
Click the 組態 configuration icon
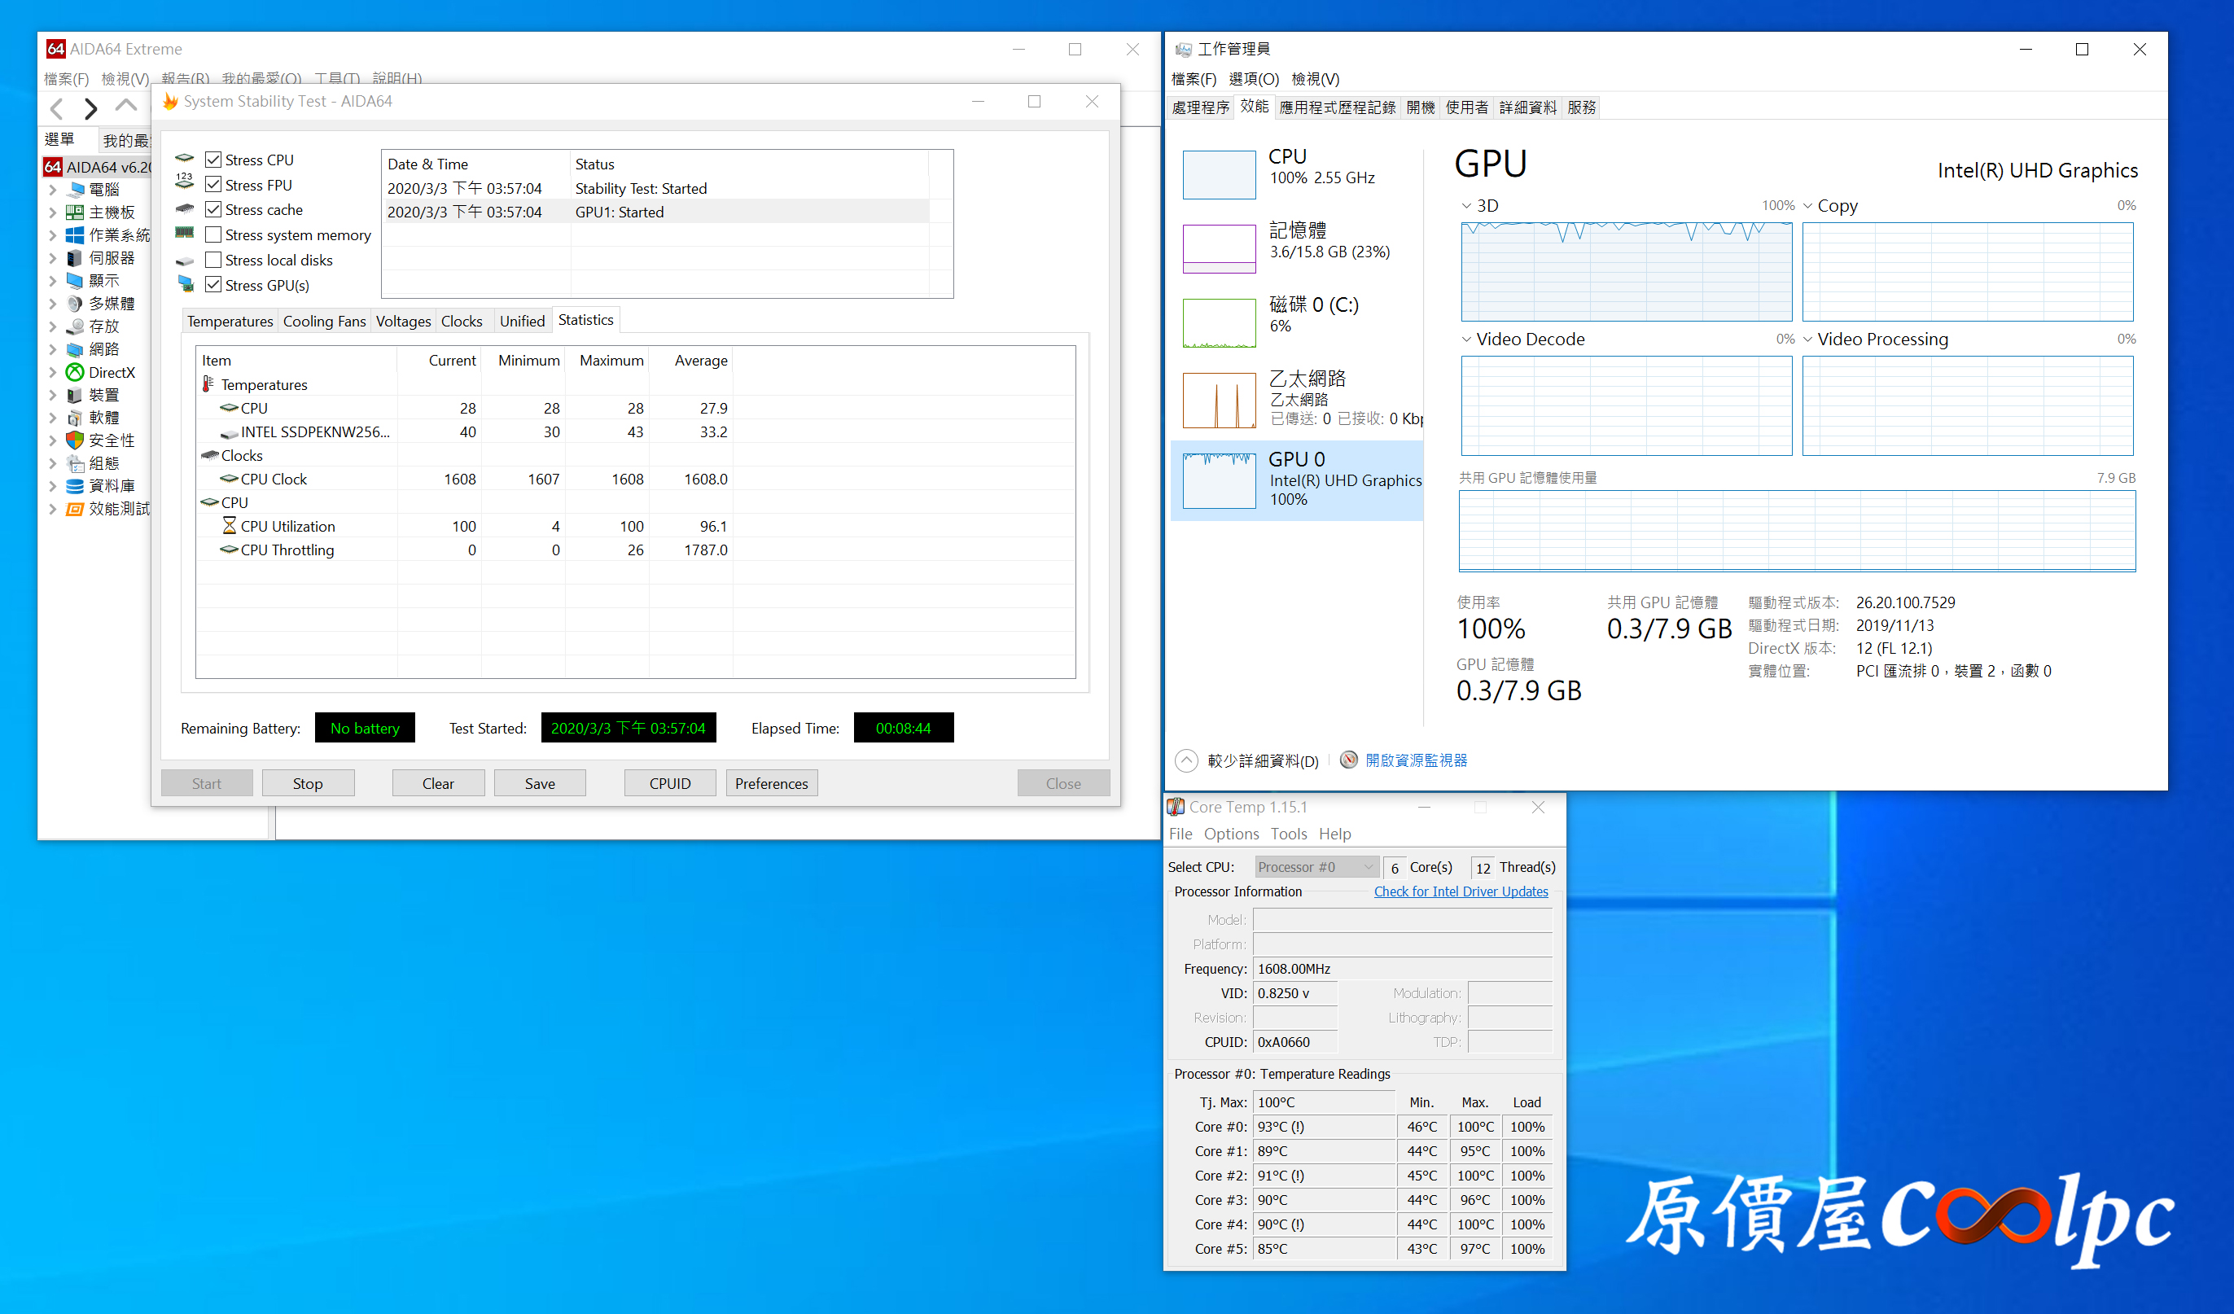point(77,462)
